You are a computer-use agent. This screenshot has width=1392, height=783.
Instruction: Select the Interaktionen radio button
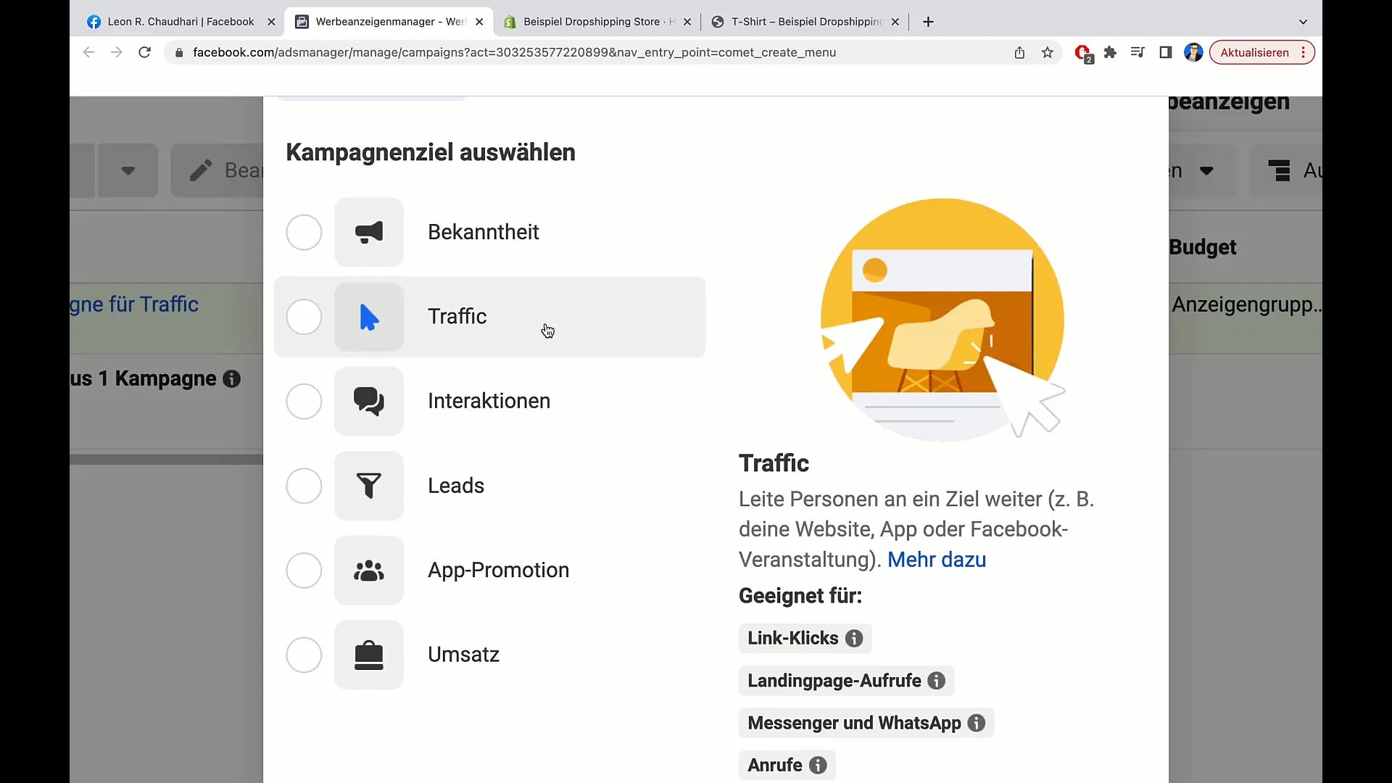coord(304,401)
